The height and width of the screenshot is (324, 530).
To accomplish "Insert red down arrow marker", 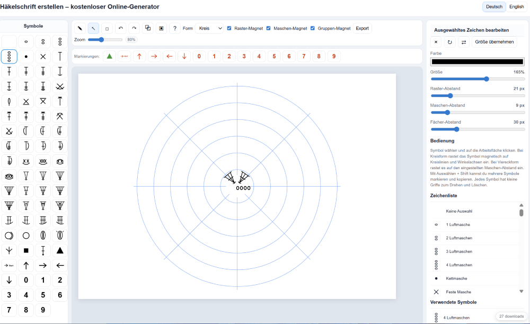I will tap(184, 56).
